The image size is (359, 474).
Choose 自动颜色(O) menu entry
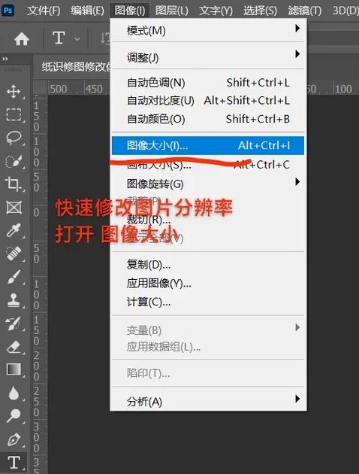click(x=208, y=119)
